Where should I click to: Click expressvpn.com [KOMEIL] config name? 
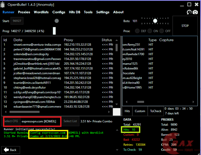[x=39, y=121]
